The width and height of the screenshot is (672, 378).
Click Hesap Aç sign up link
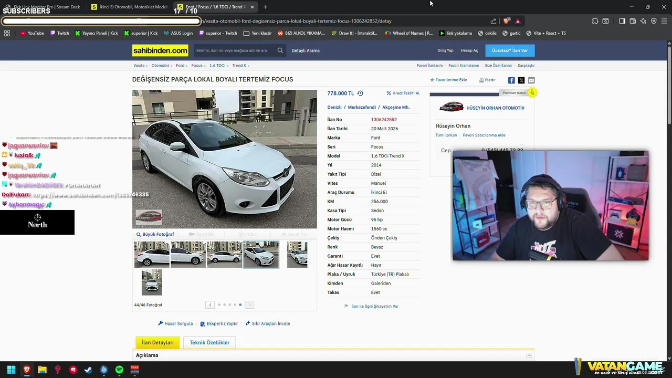pos(469,50)
